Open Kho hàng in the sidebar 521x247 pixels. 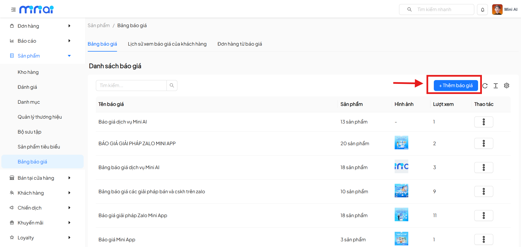pyautogui.click(x=28, y=72)
